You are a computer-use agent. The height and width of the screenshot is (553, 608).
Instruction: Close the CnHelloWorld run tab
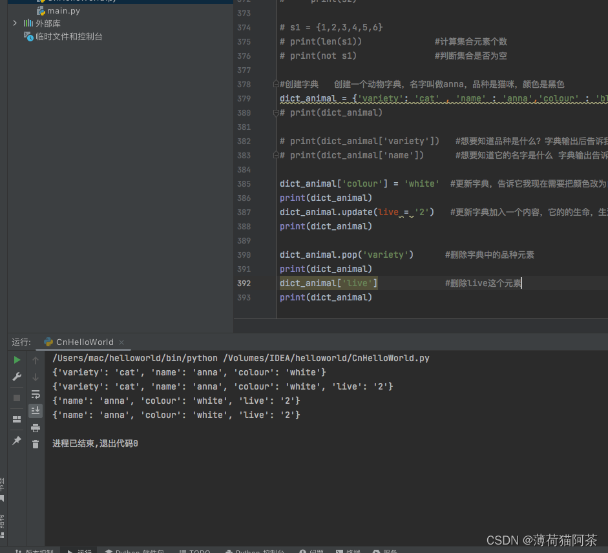(120, 342)
